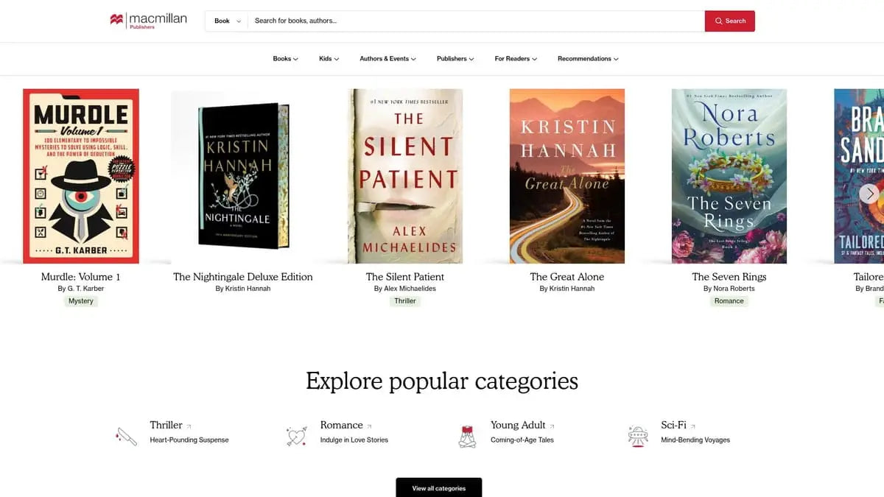Click the Thriller knife category icon
Viewport: 884px width, 497px height.
tap(126, 436)
